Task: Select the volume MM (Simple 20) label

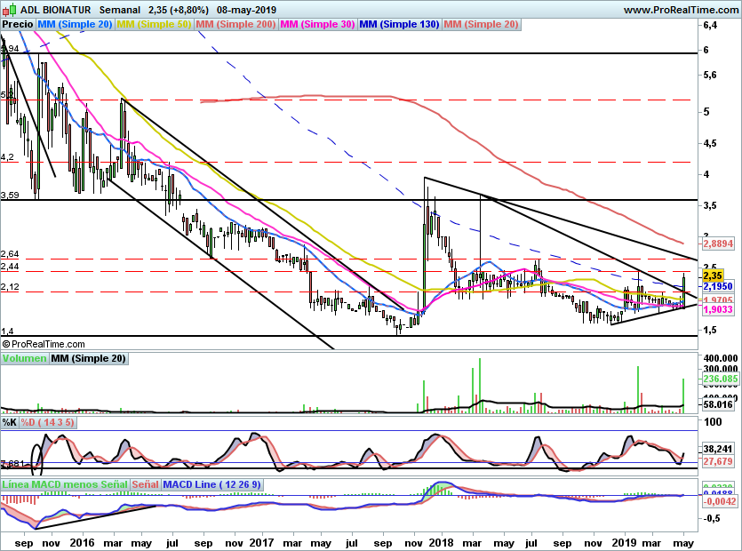Action: point(89,358)
